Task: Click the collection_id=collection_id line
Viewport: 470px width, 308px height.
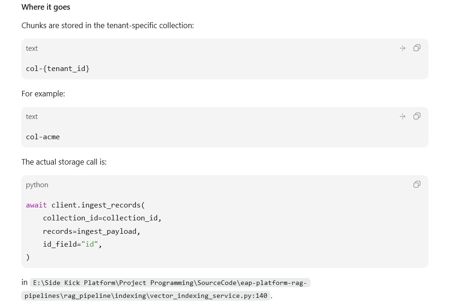Action: click(102, 218)
